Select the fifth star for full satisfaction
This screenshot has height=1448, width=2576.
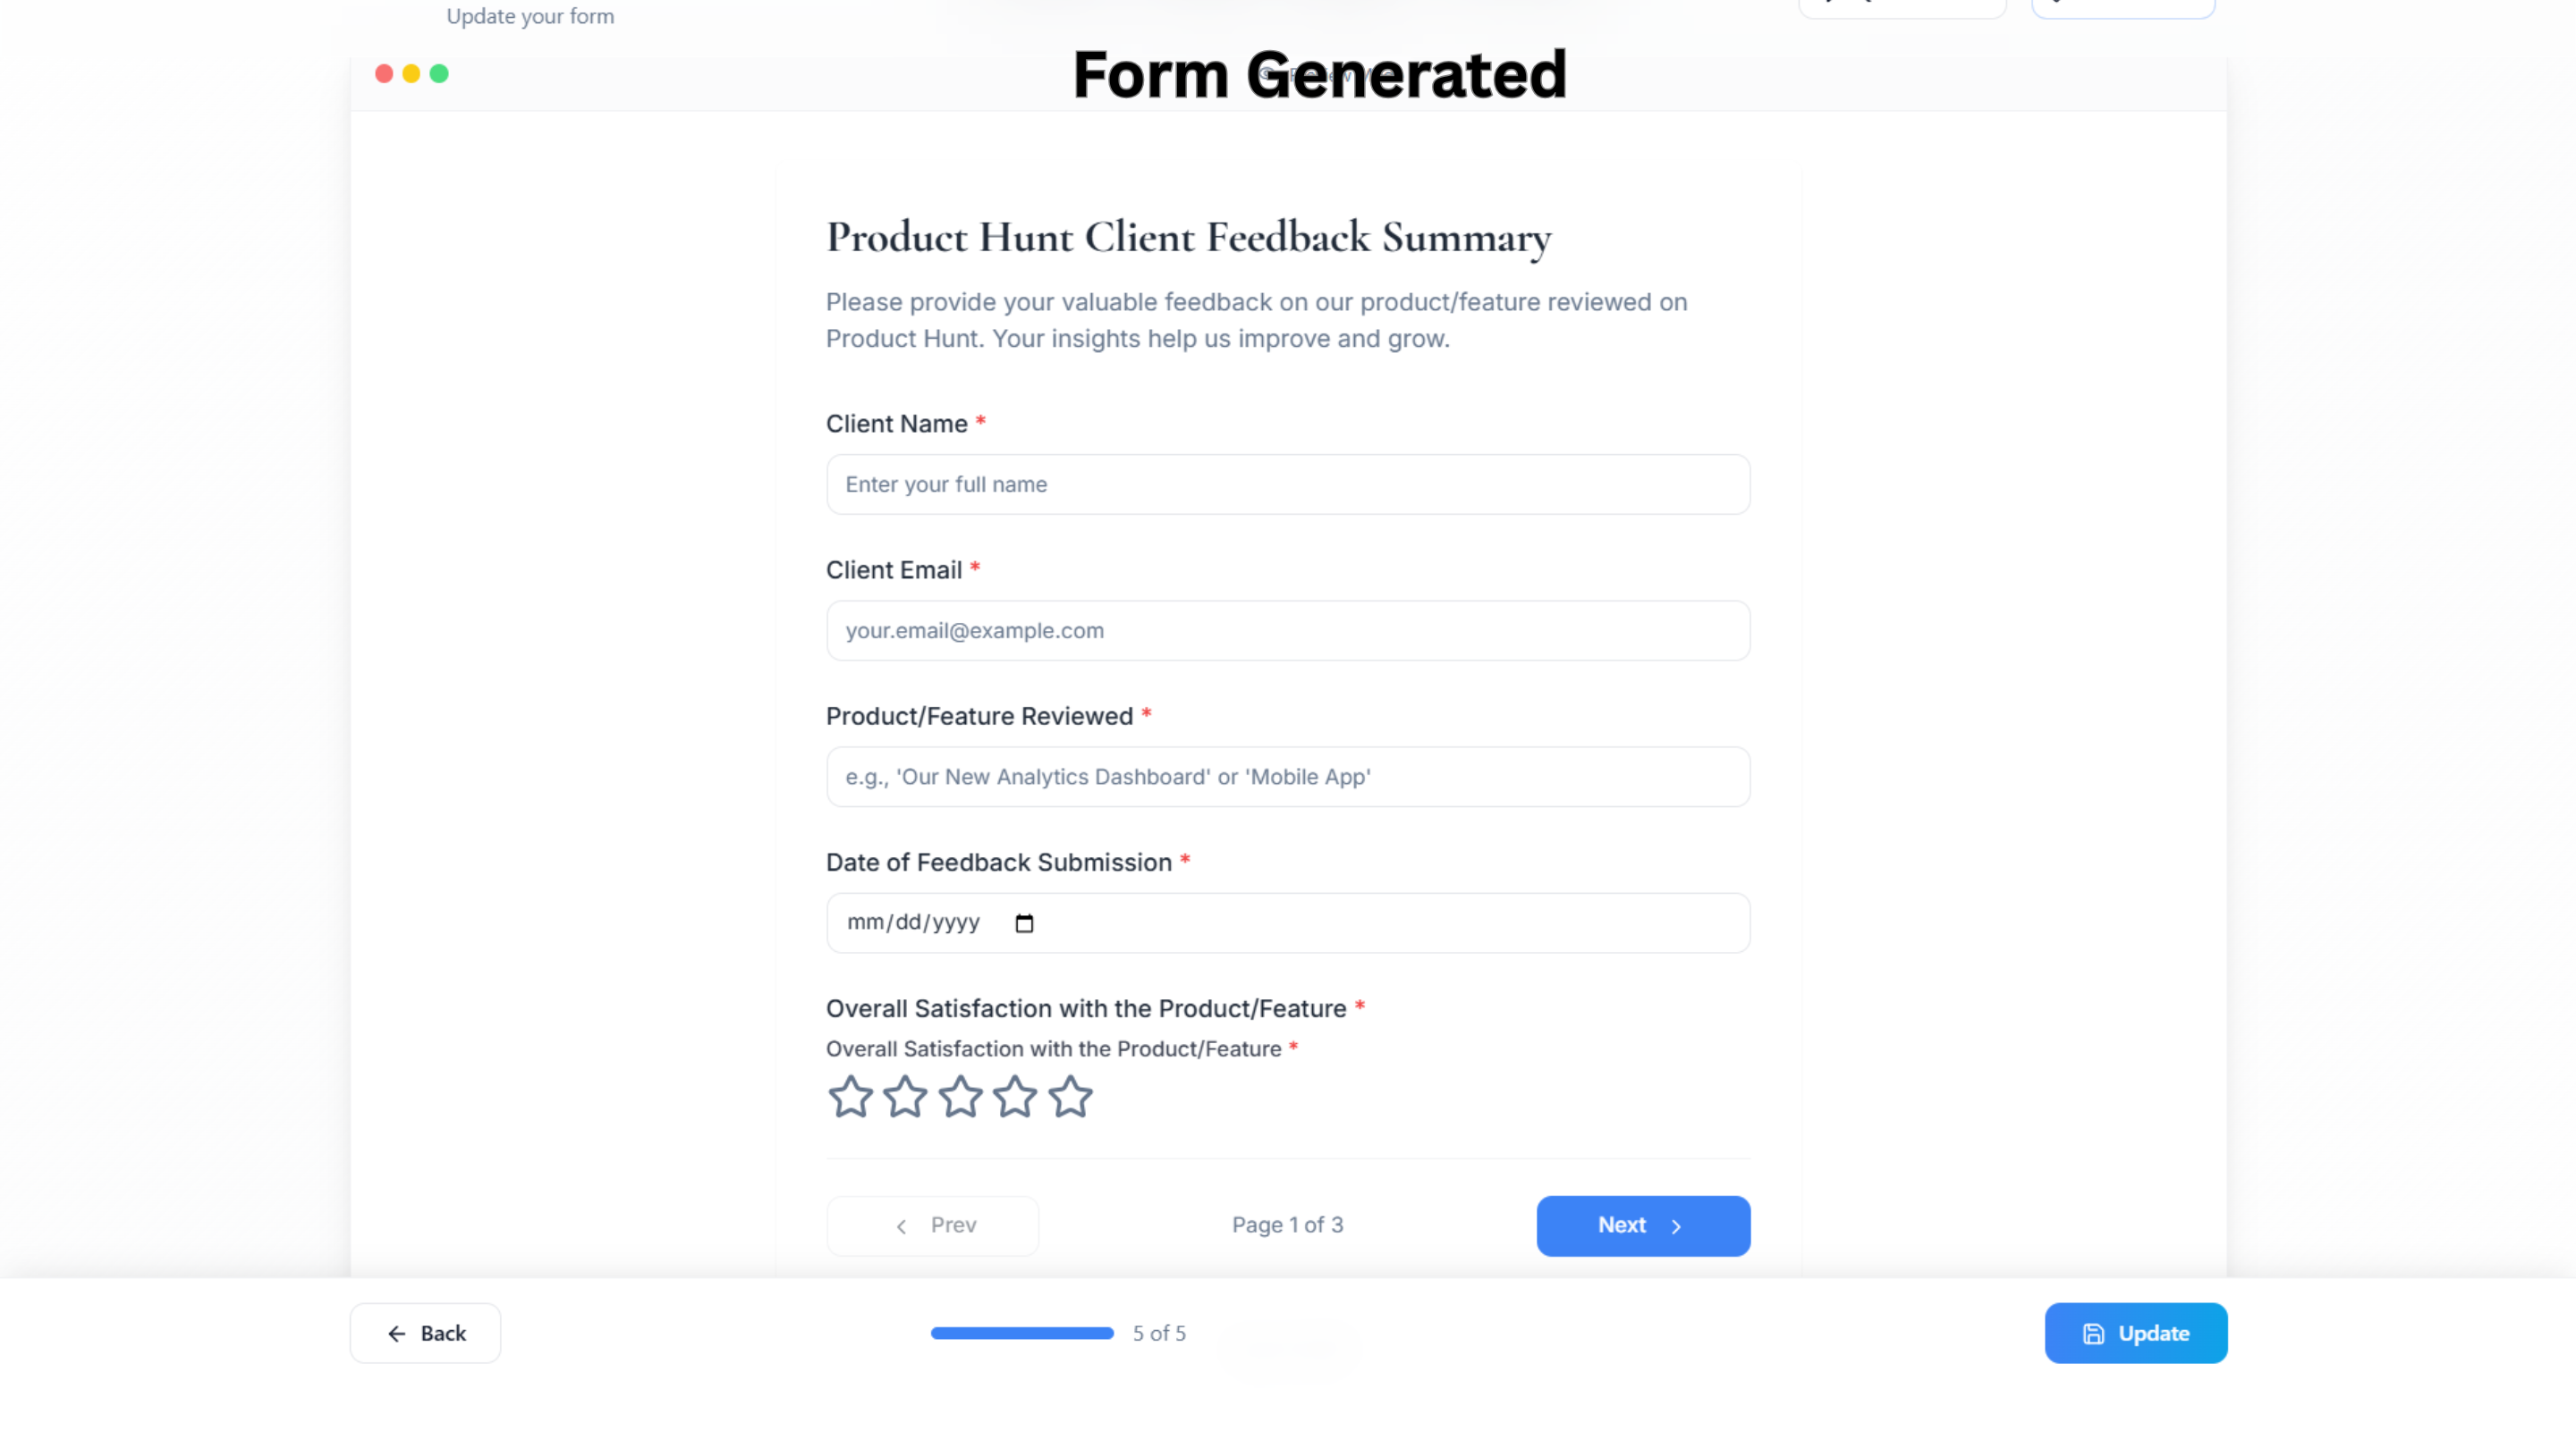pyautogui.click(x=1070, y=1096)
